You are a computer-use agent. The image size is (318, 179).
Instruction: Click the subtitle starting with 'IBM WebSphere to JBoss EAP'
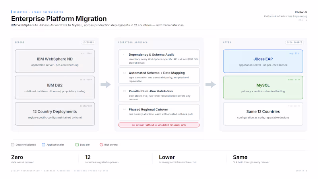point(97,25)
